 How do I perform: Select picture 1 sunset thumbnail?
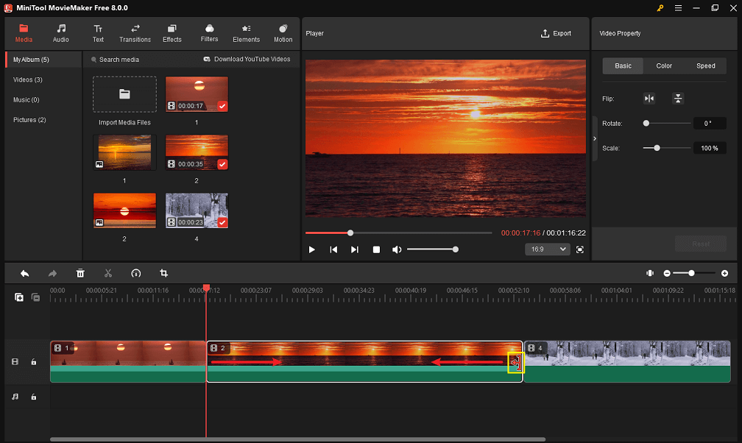pos(124,152)
